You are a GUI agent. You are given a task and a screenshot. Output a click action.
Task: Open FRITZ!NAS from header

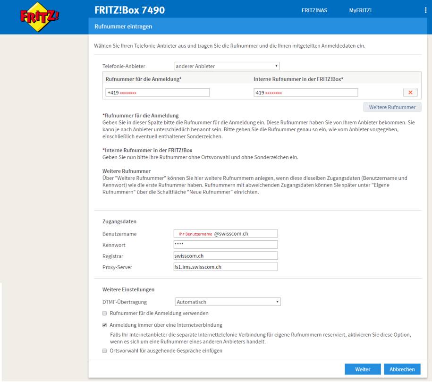314,10
